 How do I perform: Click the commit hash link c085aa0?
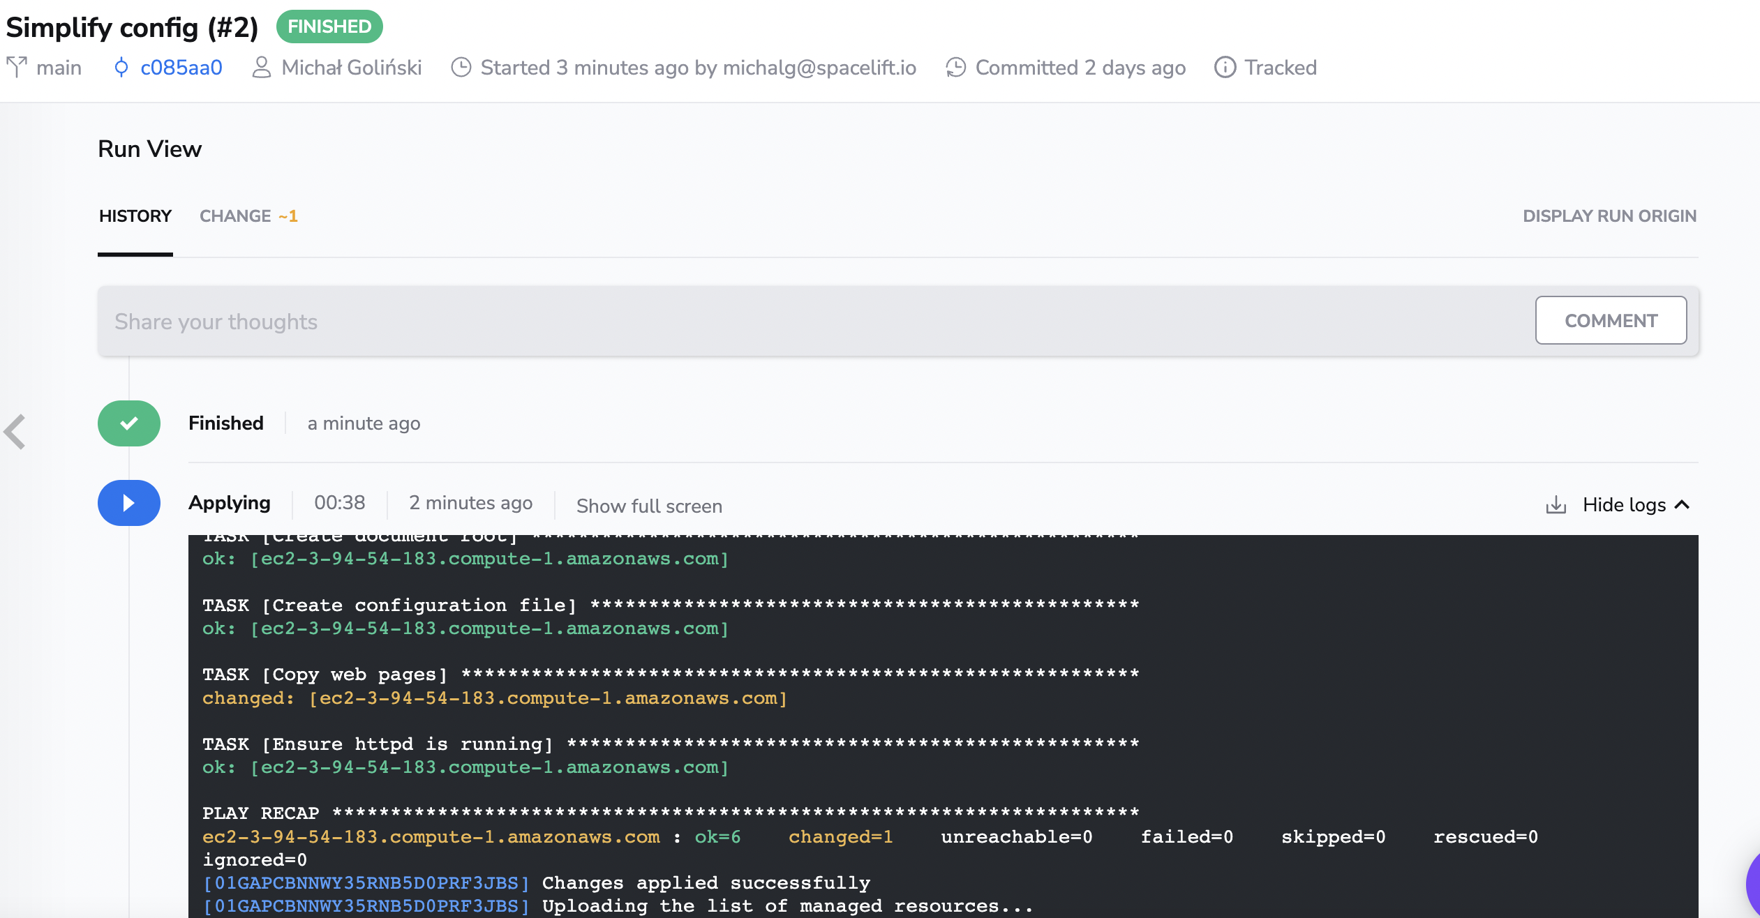(x=181, y=68)
